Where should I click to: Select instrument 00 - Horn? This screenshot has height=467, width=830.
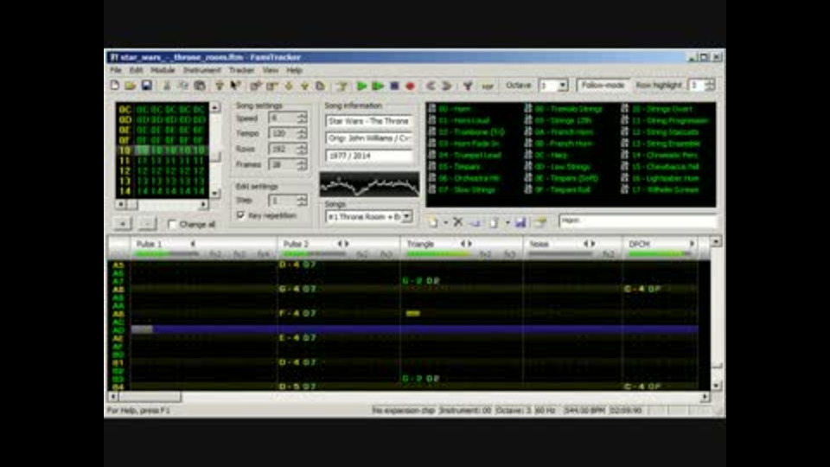pos(450,109)
